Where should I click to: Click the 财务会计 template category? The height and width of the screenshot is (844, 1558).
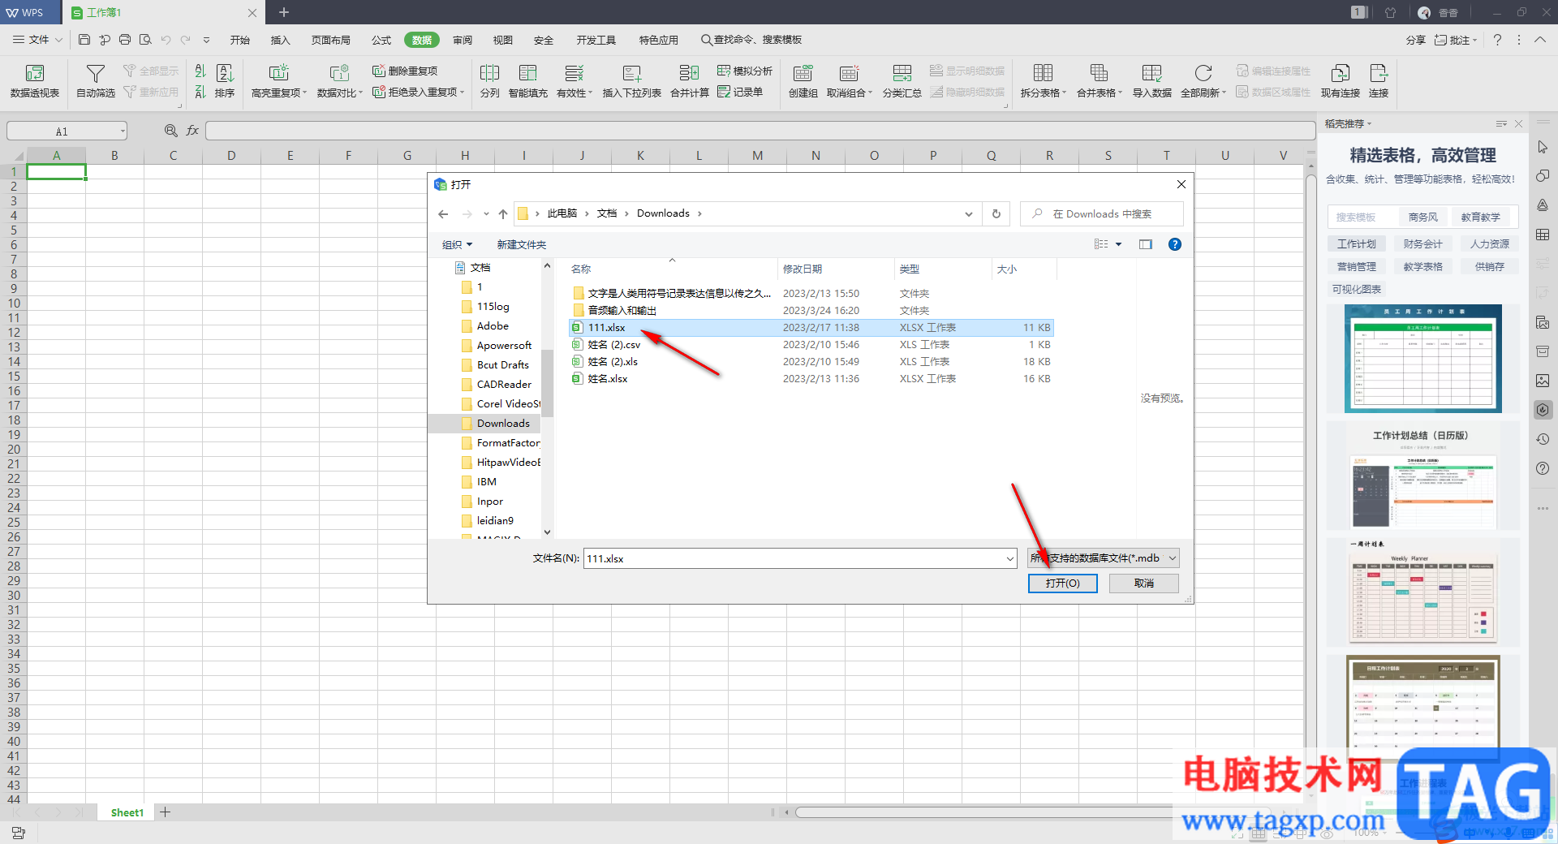(1422, 243)
